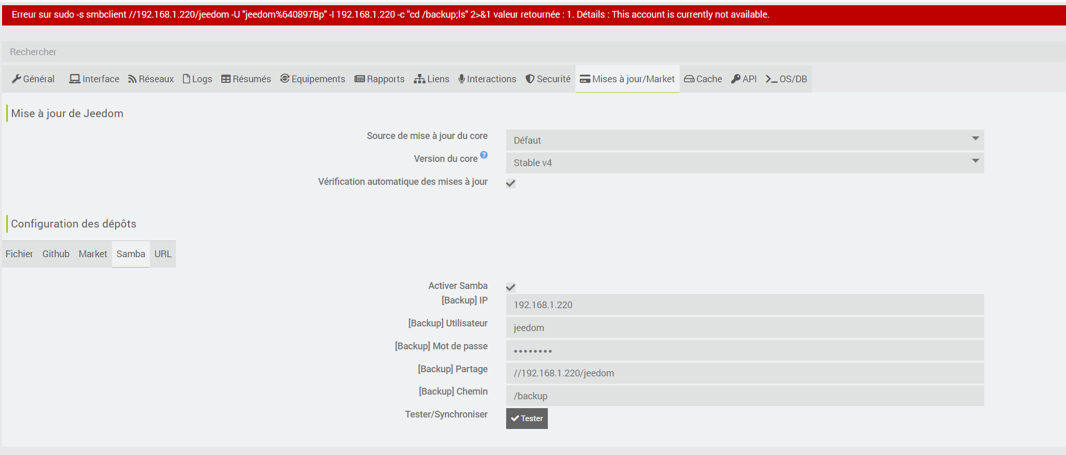Viewport: 1066px width, 455px height.
Task: Click the microphone icon beside Interactions
Action: [x=461, y=79]
